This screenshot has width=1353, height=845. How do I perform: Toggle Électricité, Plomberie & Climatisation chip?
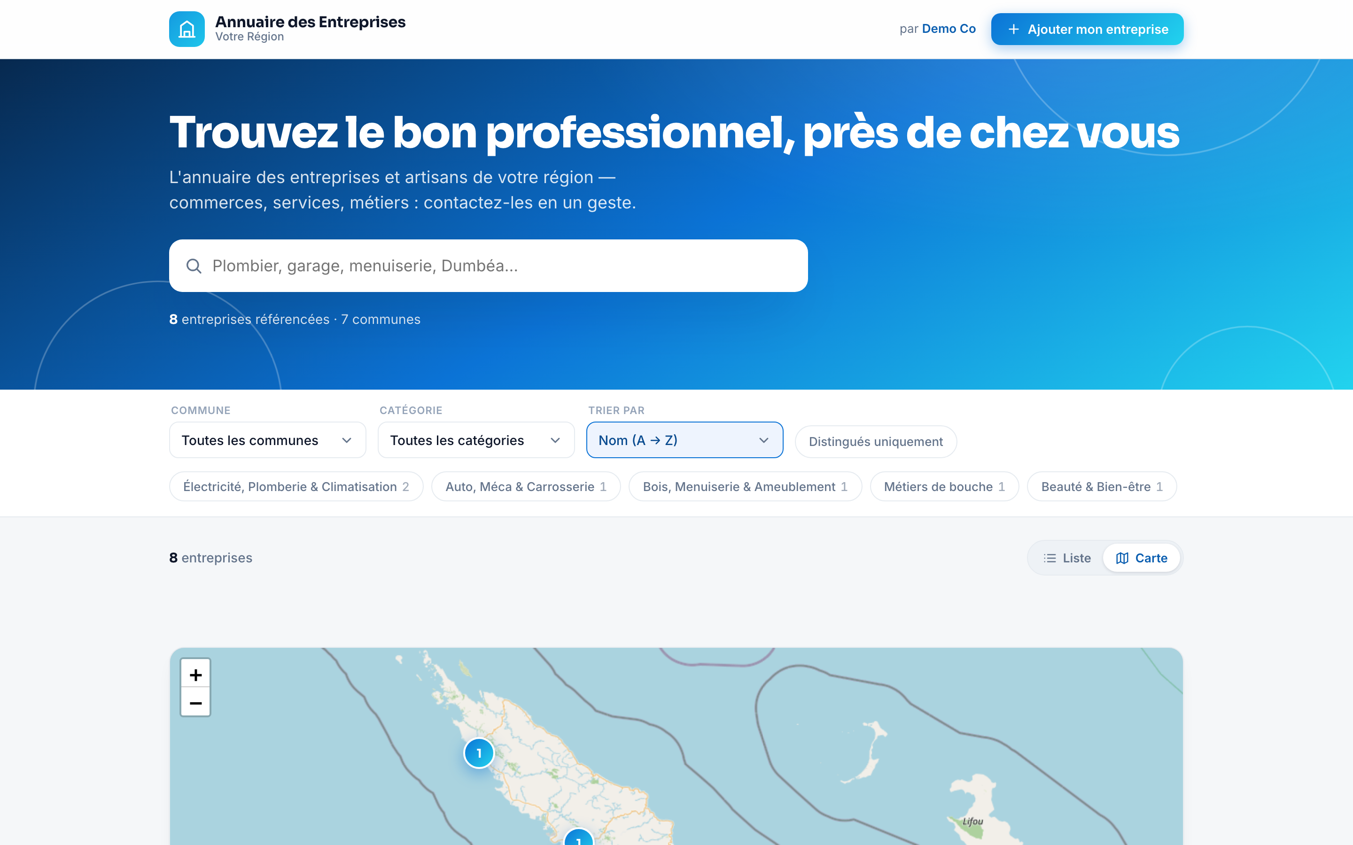click(x=296, y=486)
